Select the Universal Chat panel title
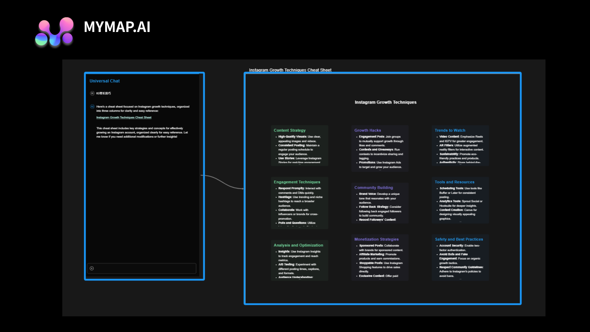Viewport: 590px width, 332px height. (104, 81)
